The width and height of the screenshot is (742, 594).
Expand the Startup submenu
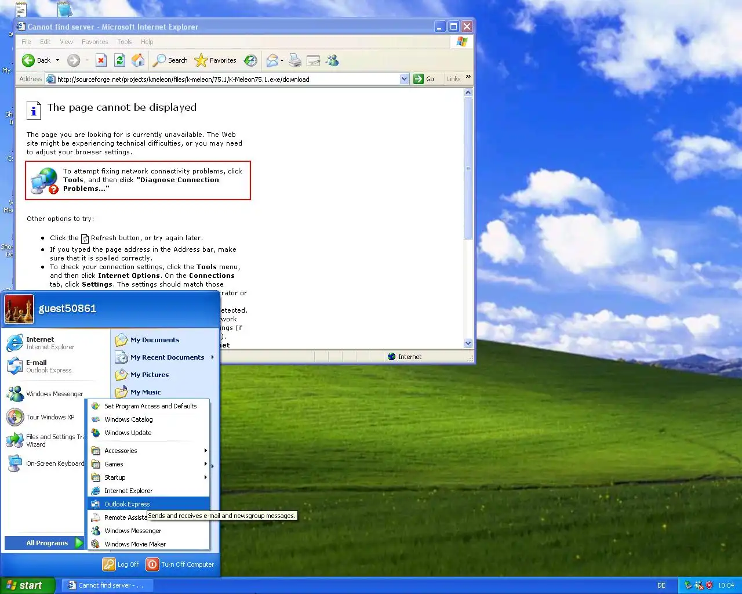148,477
